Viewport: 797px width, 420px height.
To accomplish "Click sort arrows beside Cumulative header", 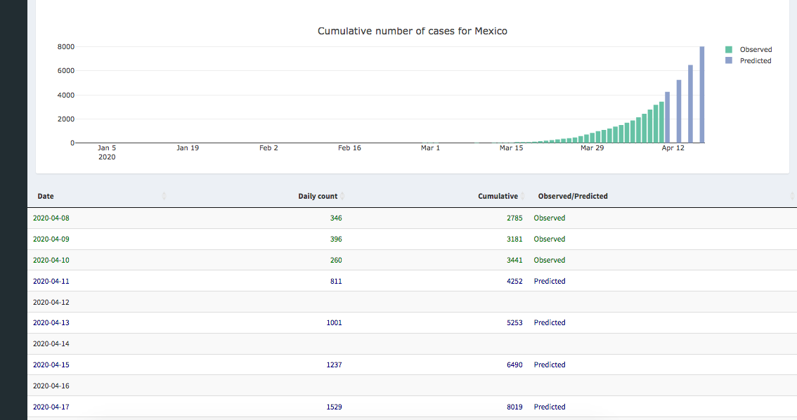I will pos(523,197).
